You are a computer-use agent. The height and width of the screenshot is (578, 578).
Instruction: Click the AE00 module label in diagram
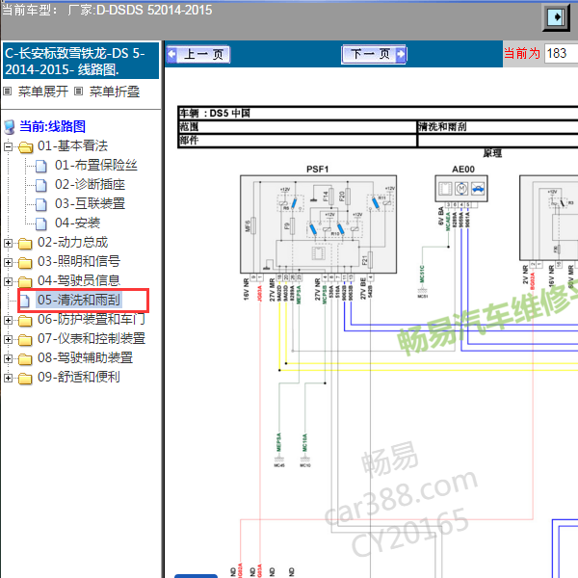tap(463, 170)
